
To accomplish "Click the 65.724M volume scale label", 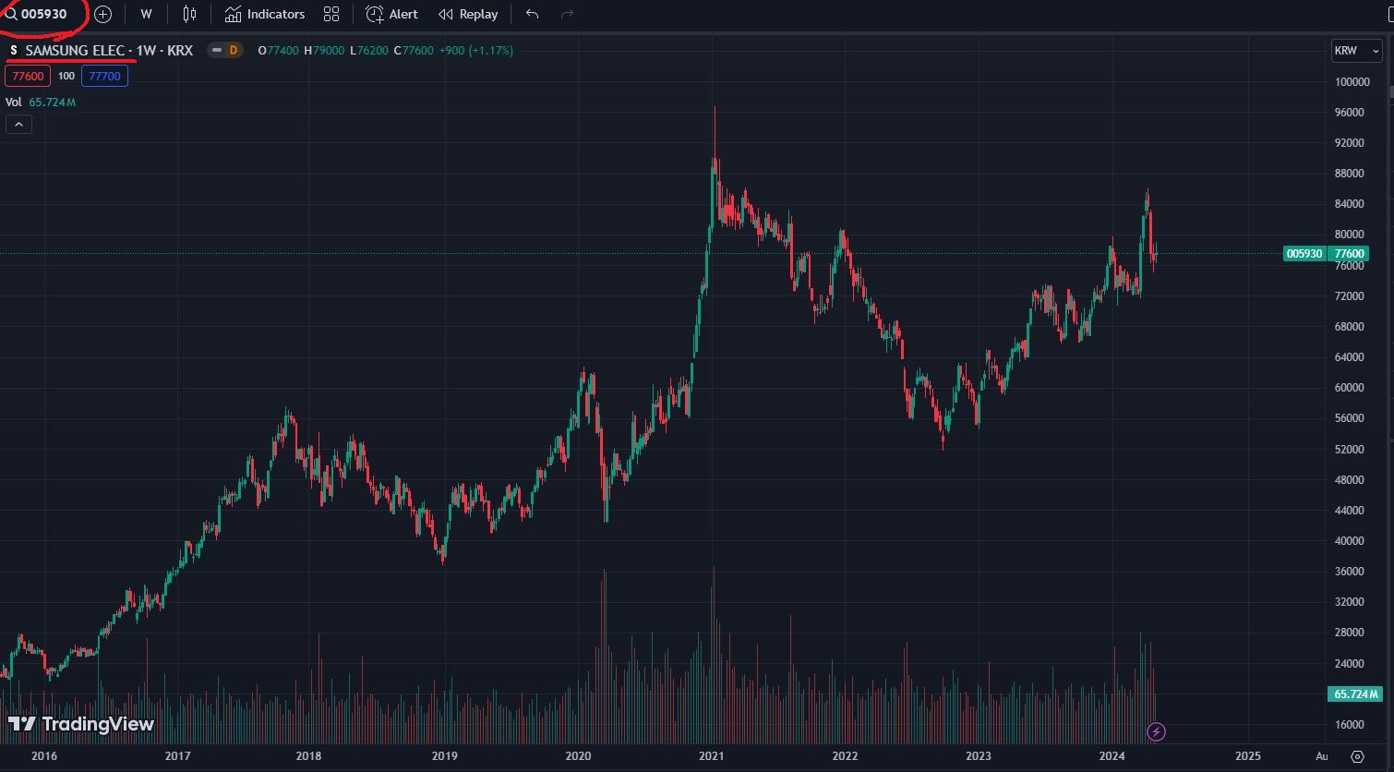I will [x=1355, y=694].
